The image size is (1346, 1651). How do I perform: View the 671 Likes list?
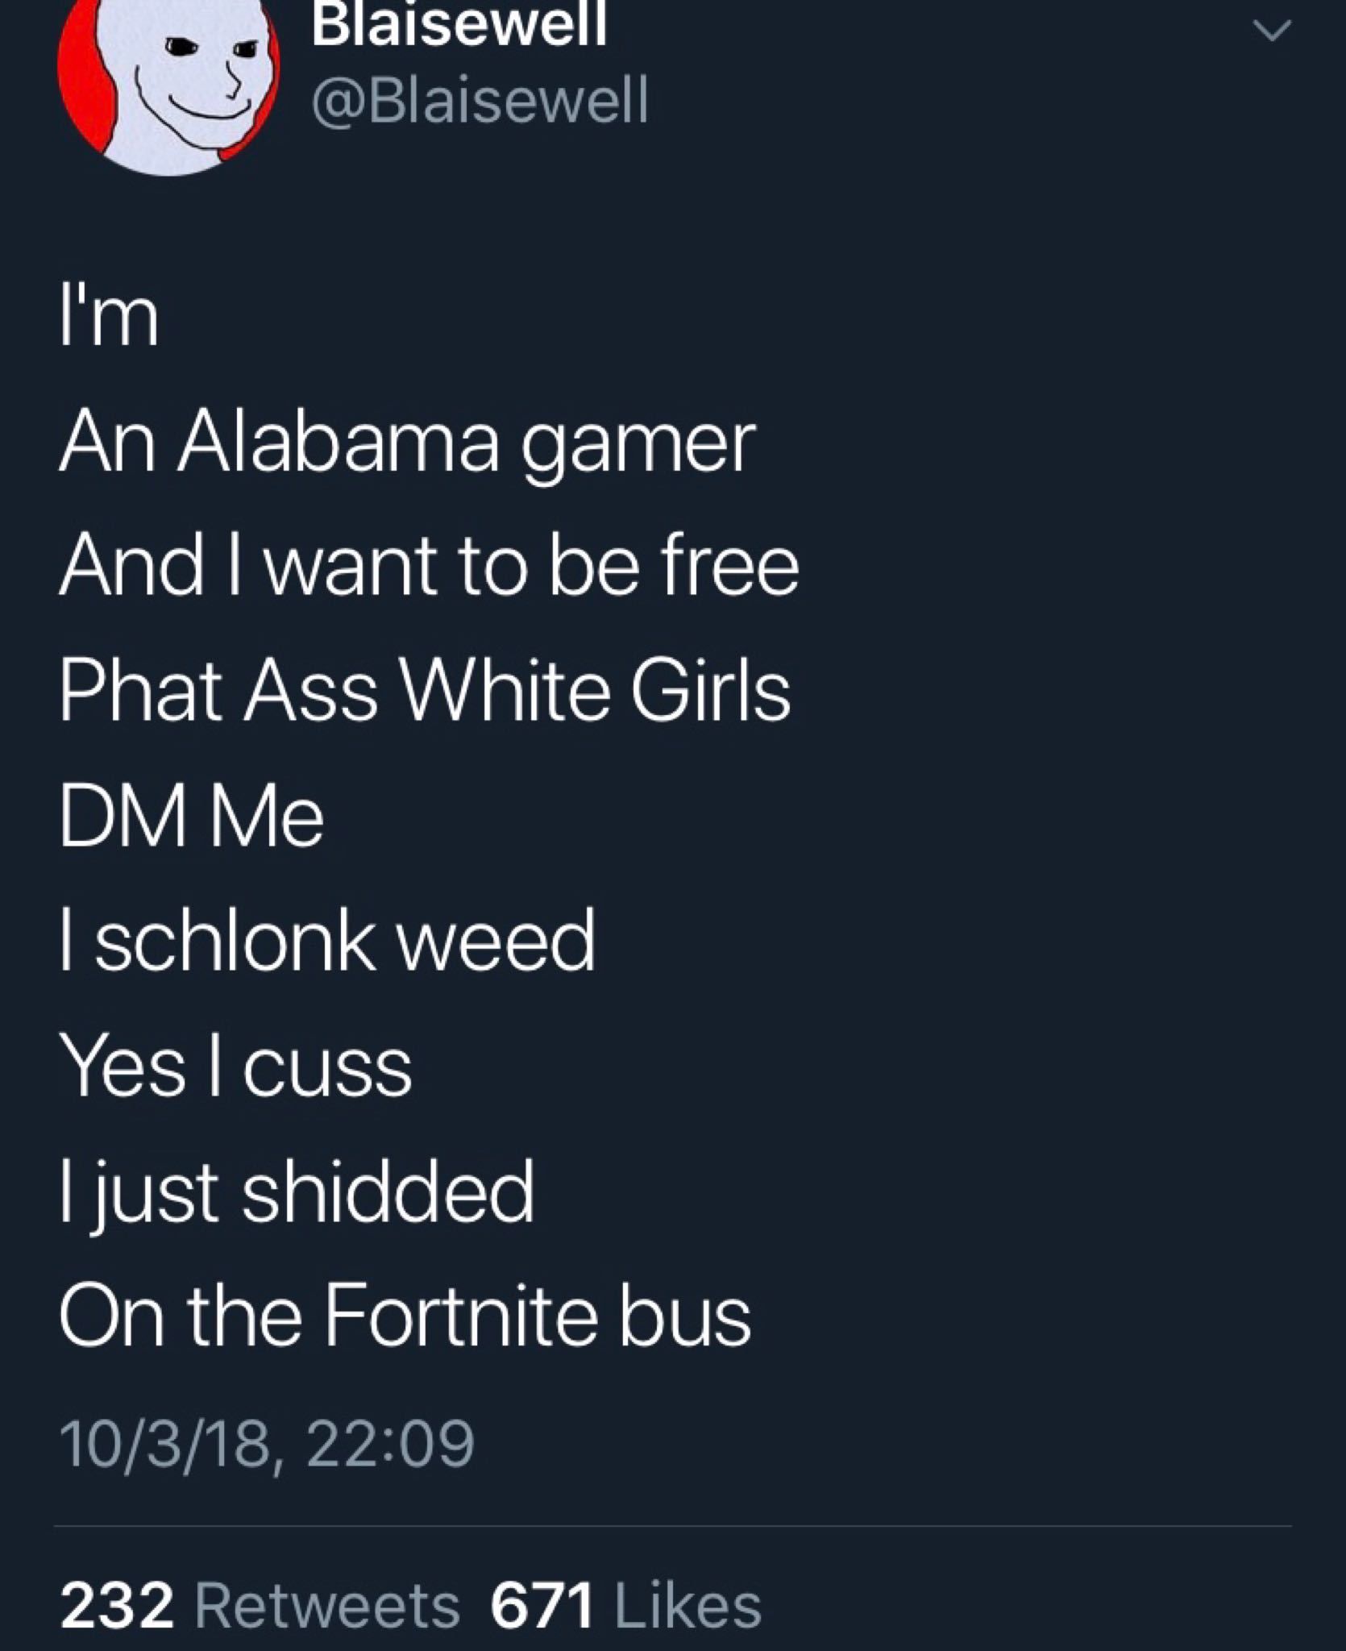625,1605
